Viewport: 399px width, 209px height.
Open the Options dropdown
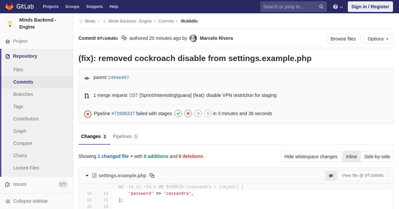pyautogui.click(x=378, y=39)
